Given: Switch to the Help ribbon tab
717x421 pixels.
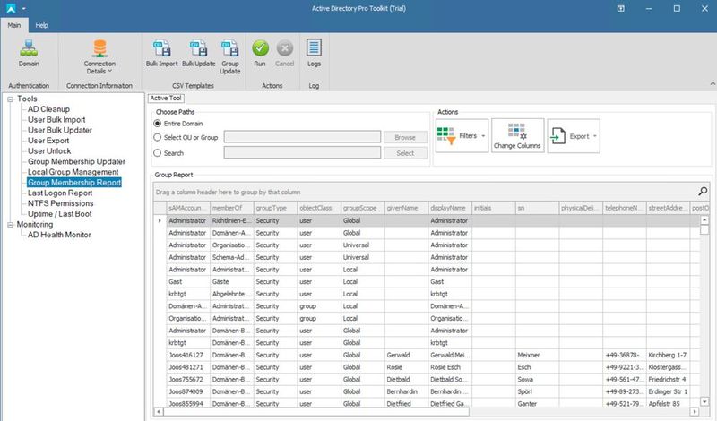Looking at the screenshot, I should pos(41,25).
